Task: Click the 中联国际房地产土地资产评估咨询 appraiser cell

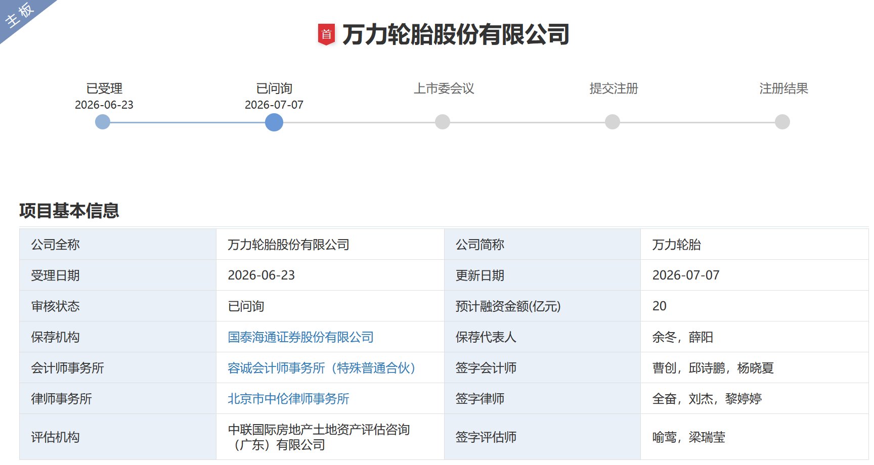Action: tap(330, 437)
